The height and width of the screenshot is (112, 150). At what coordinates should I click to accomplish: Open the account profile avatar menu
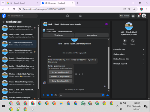(x=144, y=16)
